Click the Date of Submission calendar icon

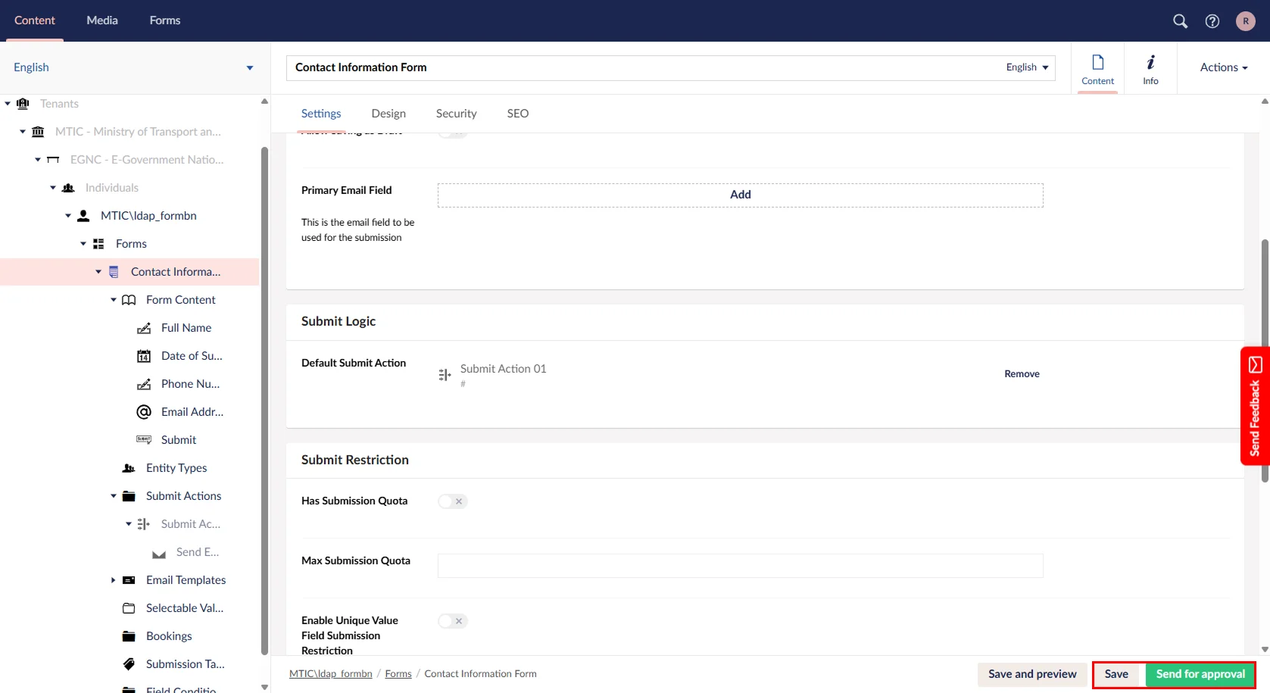point(144,356)
